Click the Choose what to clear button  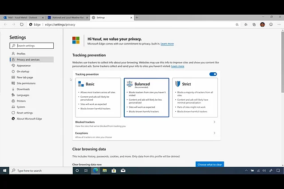pos(210,165)
